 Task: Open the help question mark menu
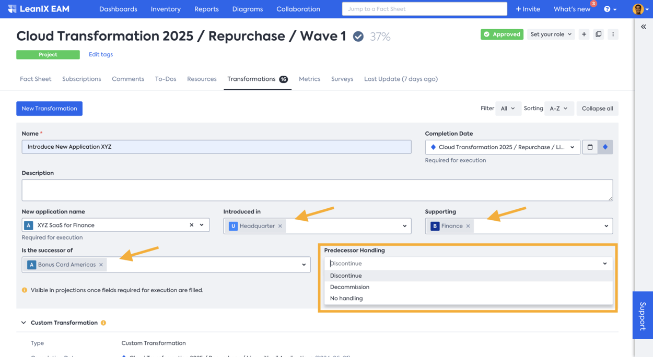click(610, 9)
